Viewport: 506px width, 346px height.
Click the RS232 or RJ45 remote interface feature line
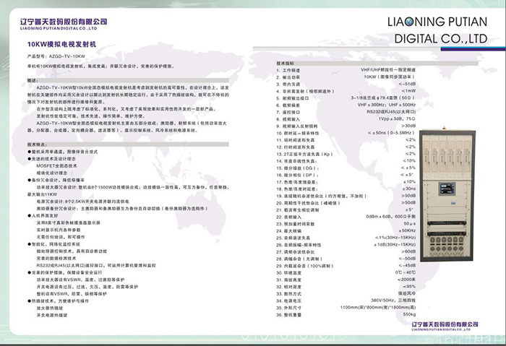point(96,265)
